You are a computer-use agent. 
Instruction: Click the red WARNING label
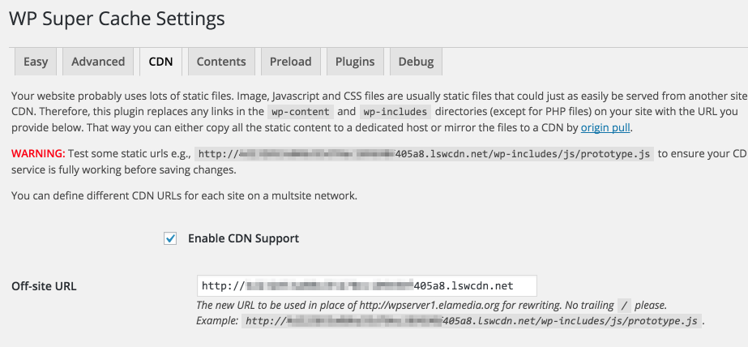click(37, 153)
